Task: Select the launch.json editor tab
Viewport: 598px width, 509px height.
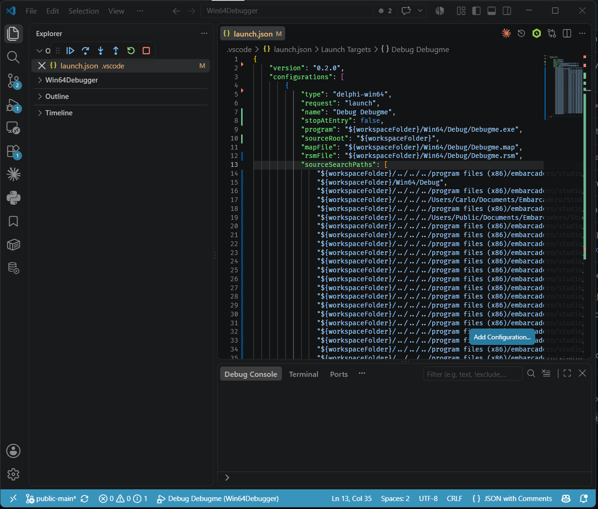Action: (x=252, y=34)
